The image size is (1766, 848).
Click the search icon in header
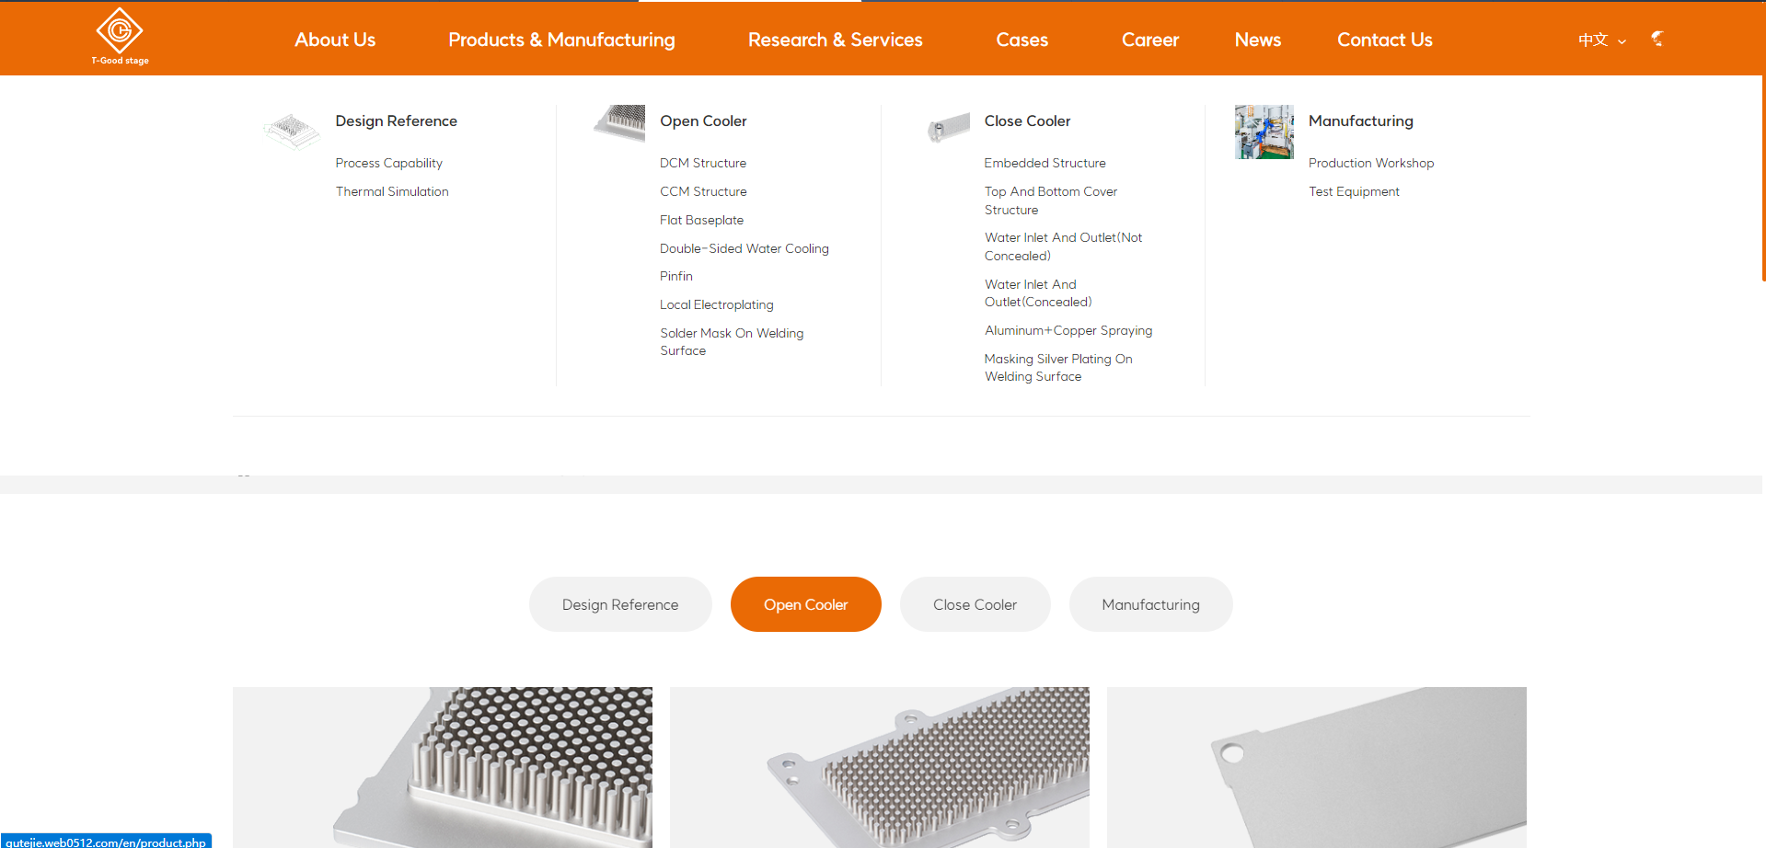pyautogui.click(x=1657, y=39)
